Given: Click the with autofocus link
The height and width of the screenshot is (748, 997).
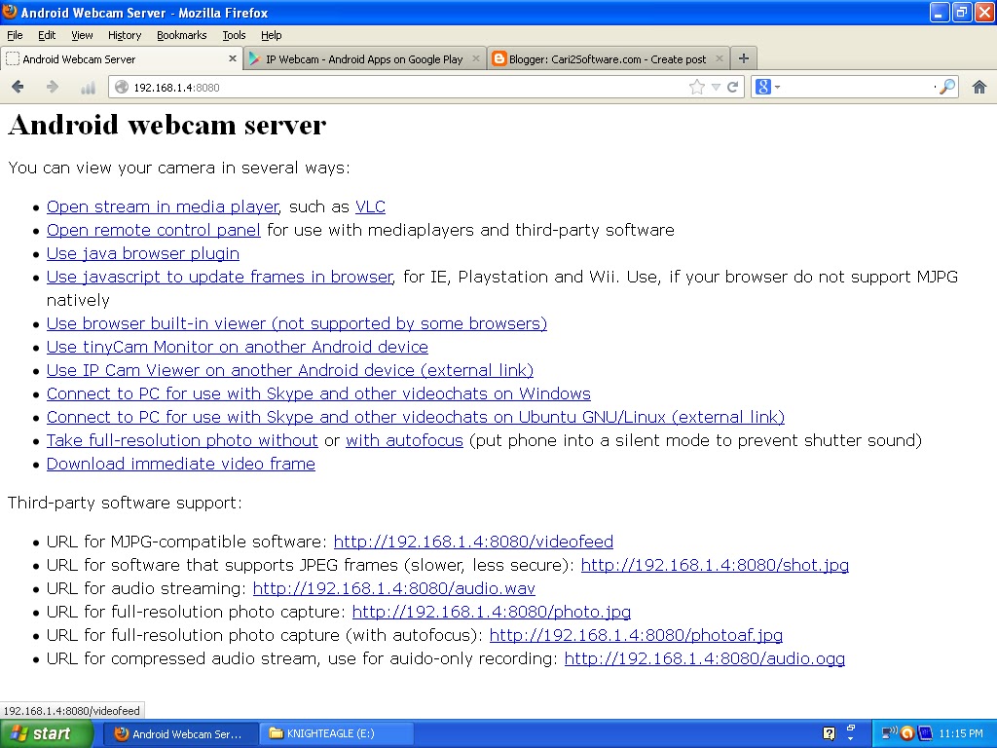Looking at the screenshot, I should tap(404, 440).
